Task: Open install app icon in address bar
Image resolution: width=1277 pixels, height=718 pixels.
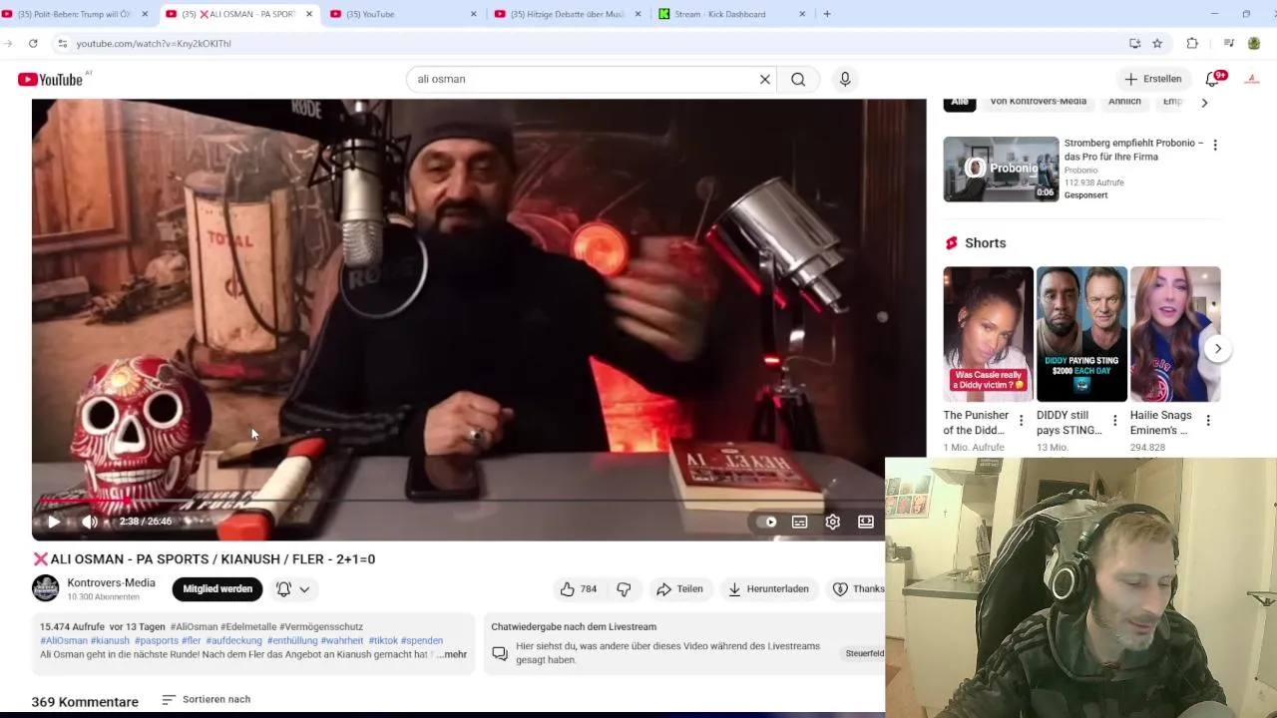Action: pyautogui.click(x=1134, y=43)
